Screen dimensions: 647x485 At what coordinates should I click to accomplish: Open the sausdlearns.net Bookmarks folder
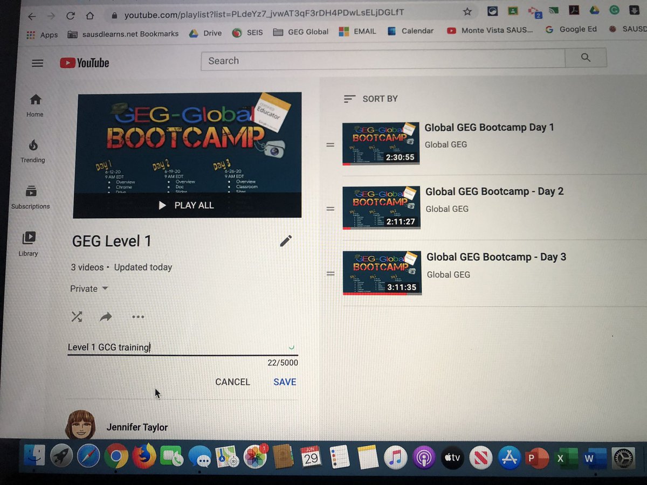click(123, 33)
